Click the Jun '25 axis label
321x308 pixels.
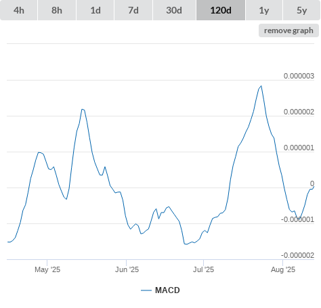(127, 269)
